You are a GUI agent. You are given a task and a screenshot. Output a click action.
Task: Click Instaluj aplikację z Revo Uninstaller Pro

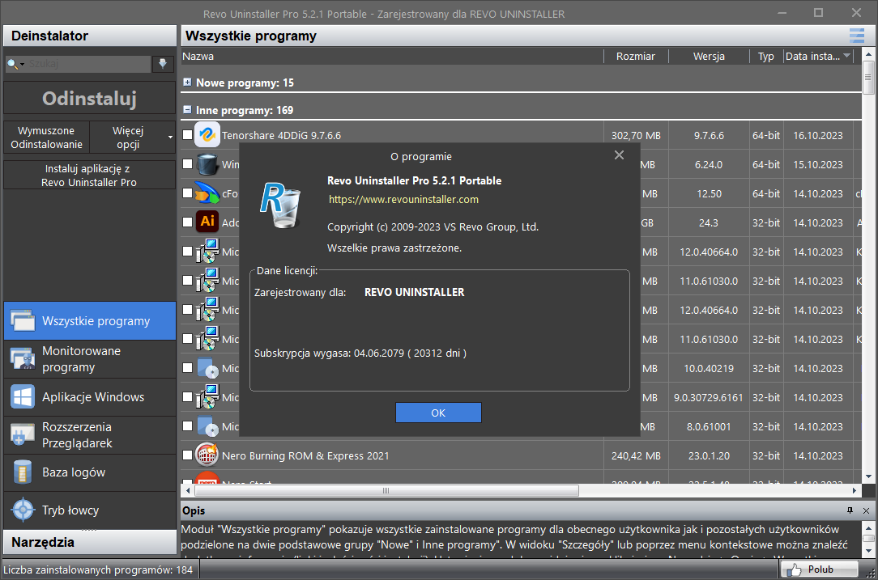(x=90, y=175)
